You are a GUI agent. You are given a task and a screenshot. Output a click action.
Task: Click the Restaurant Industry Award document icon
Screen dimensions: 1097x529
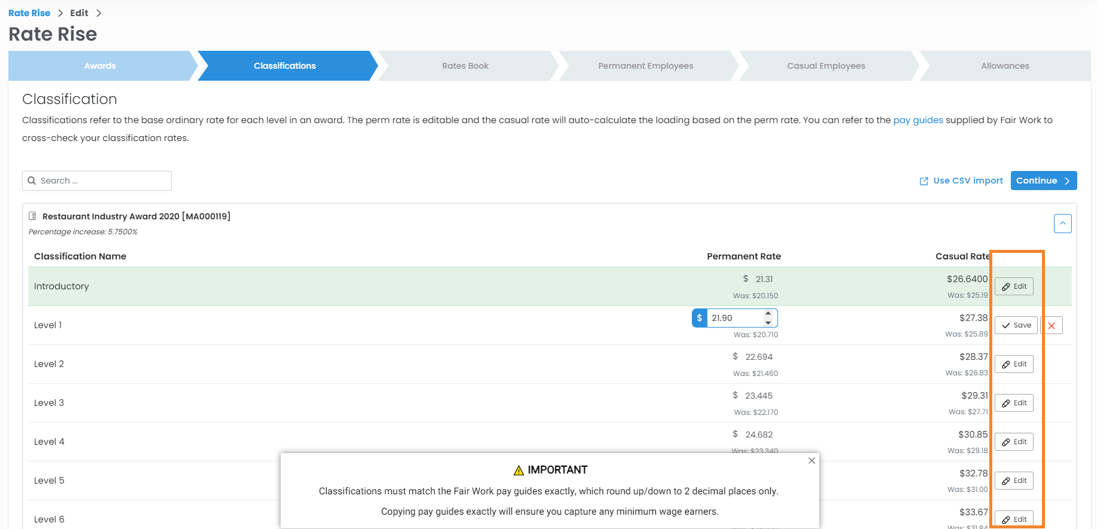[33, 216]
